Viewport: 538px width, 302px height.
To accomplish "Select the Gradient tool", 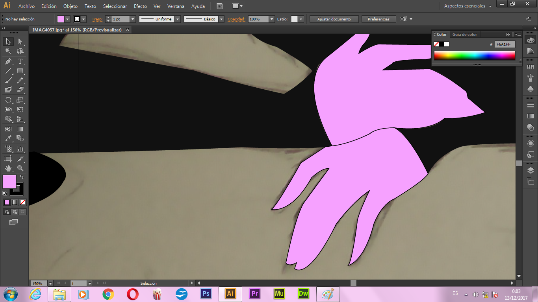I will click(20, 129).
